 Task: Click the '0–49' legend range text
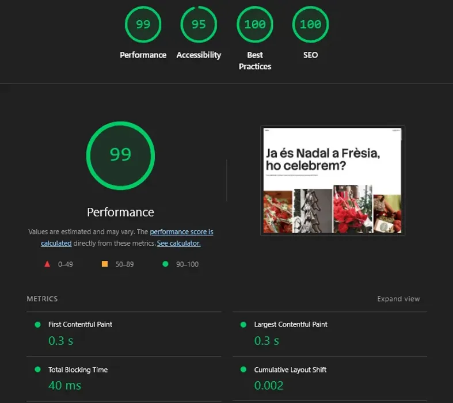tap(65, 264)
